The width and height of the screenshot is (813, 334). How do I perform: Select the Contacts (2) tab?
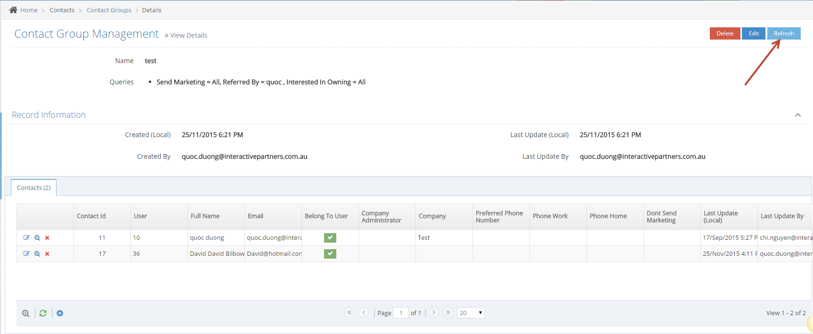coord(34,187)
